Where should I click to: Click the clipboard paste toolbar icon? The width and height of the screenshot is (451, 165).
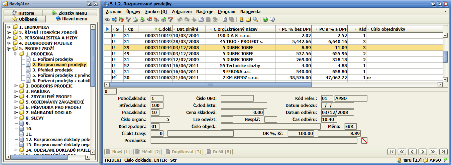click(x=208, y=19)
